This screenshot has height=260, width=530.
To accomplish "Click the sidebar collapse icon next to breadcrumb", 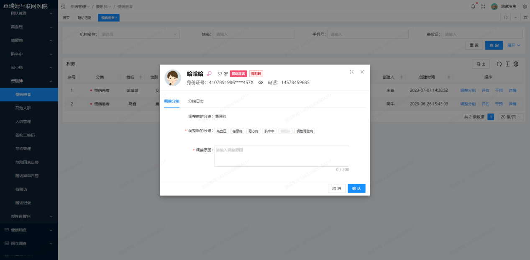I will click(x=62, y=6).
